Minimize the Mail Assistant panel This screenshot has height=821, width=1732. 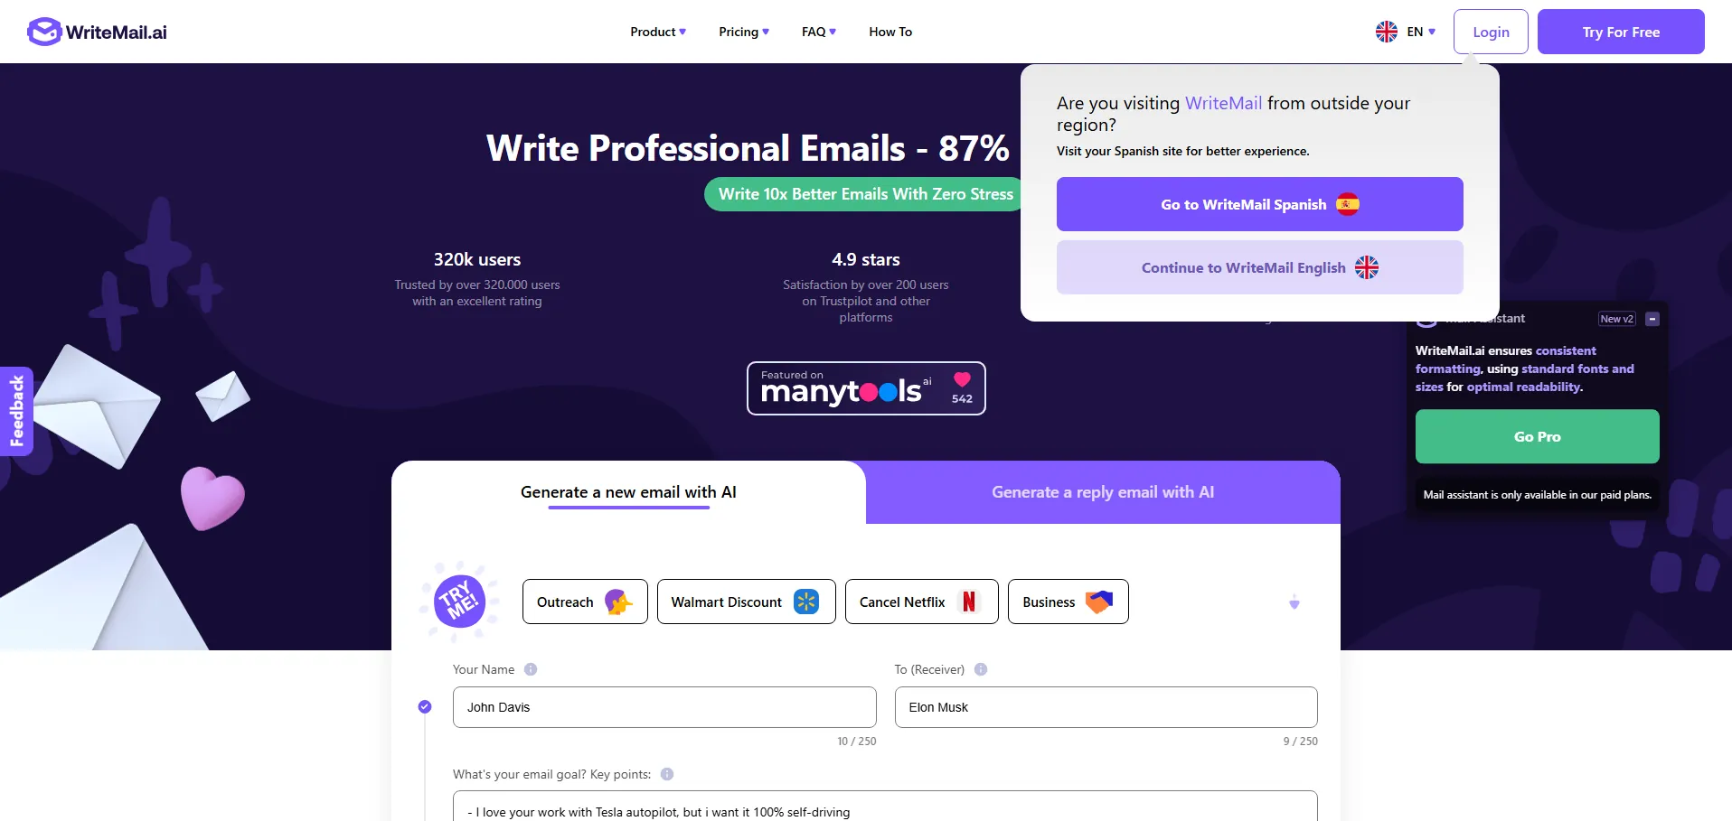[1652, 319]
